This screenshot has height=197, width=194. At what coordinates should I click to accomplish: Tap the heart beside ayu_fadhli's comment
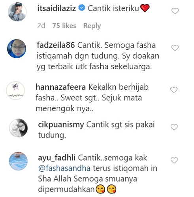174,160
